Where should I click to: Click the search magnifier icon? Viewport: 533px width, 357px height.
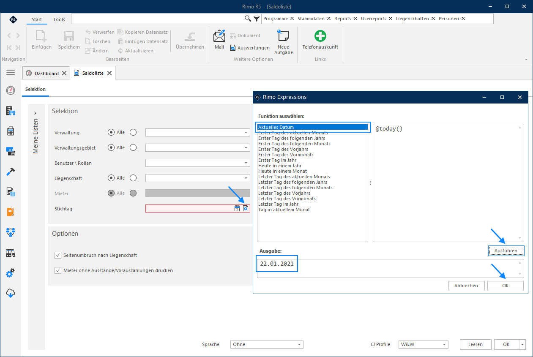pyautogui.click(x=248, y=19)
